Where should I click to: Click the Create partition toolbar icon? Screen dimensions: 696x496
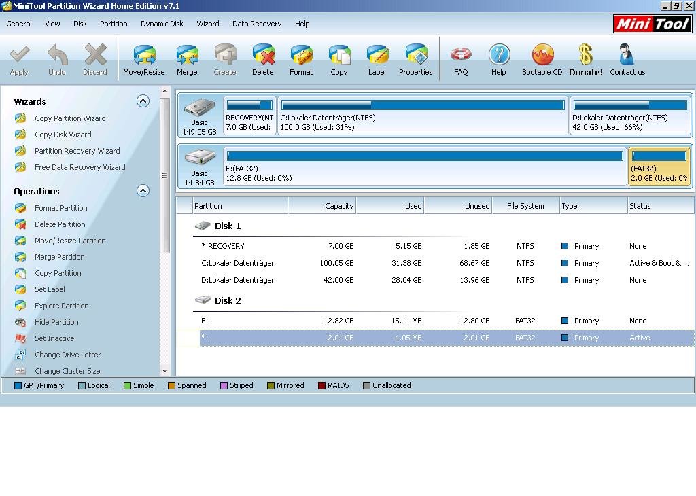tap(225, 54)
